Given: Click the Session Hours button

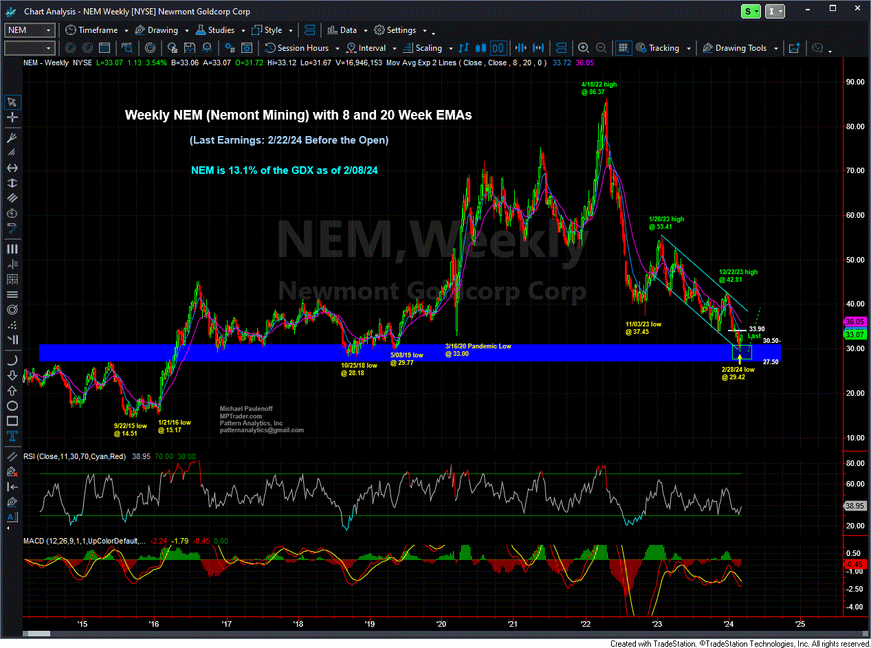Looking at the screenshot, I should (x=297, y=48).
